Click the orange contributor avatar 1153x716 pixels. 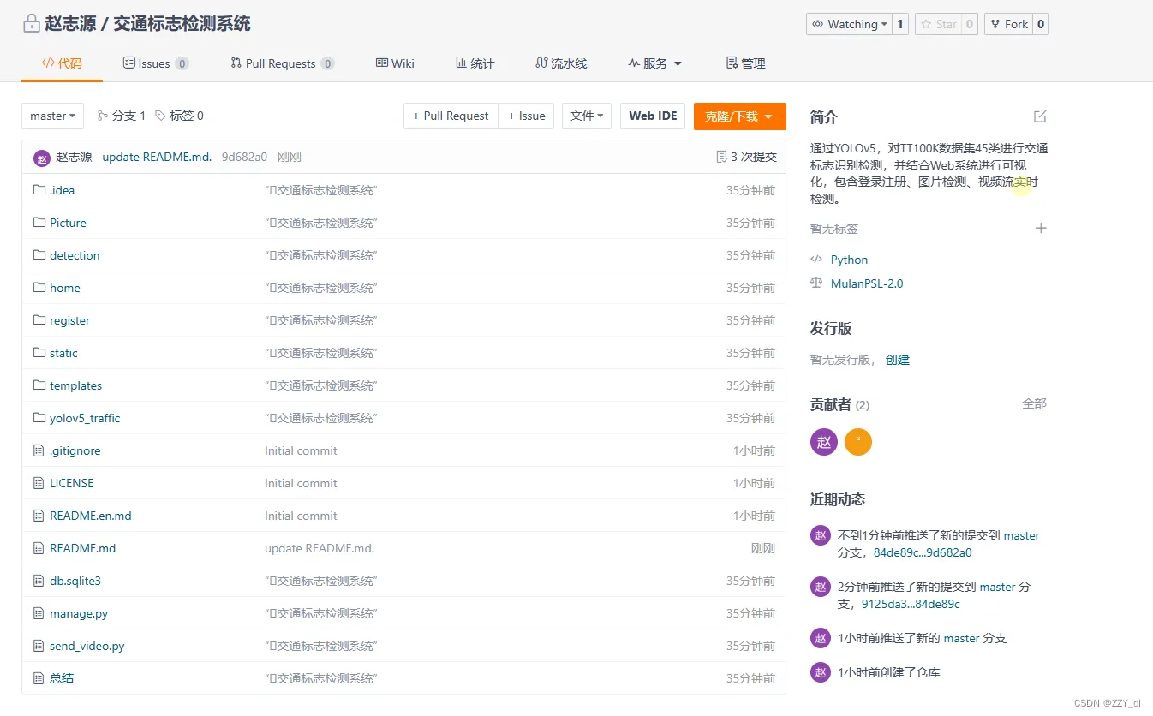pyautogui.click(x=858, y=442)
